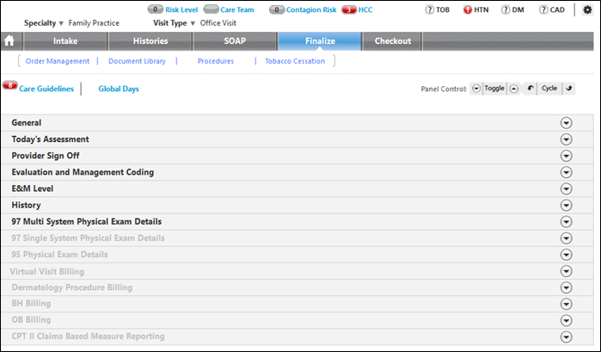
Task: Open the Order Management link
Action: click(58, 61)
